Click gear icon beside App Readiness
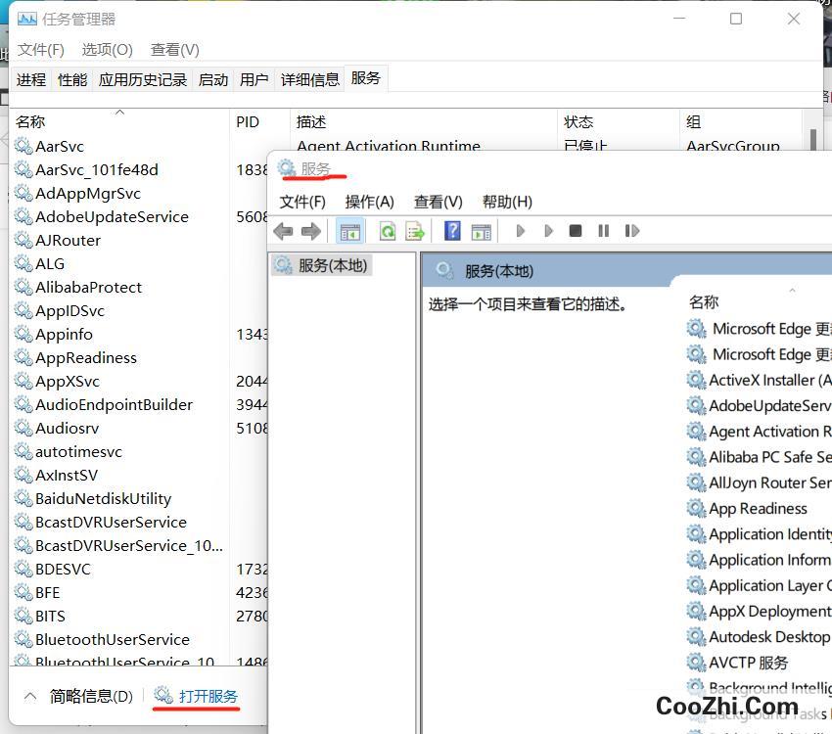The height and width of the screenshot is (734, 832). click(696, 508)
